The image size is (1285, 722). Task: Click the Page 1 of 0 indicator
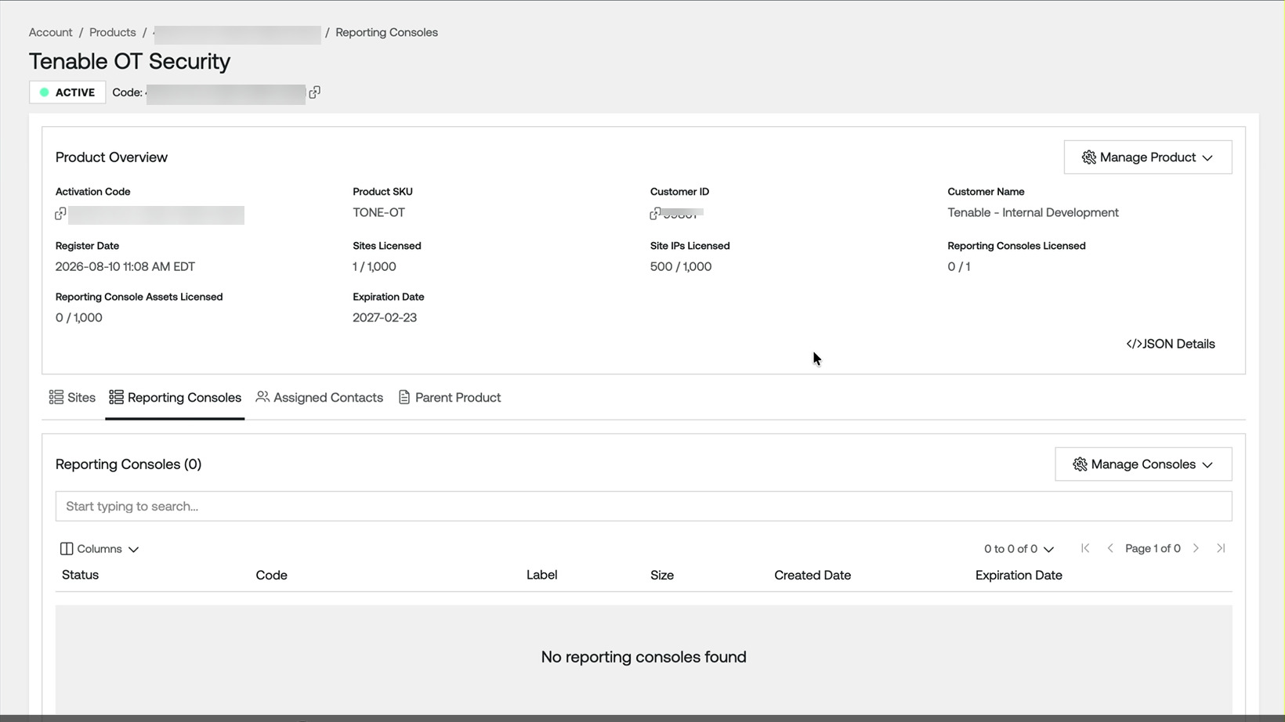coord(1153,548)
